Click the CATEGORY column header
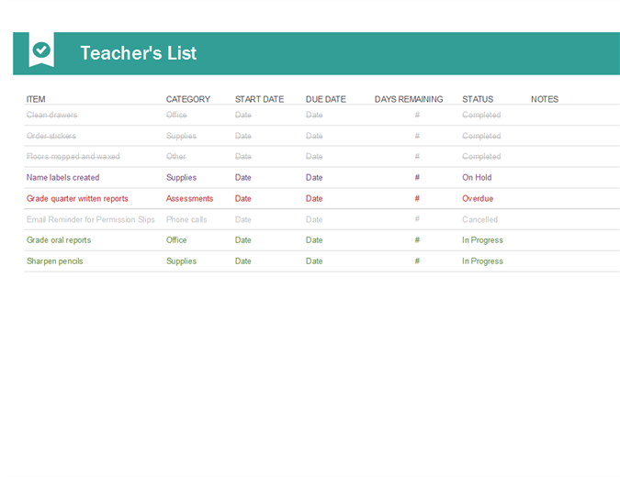620x477 pixels. 188,99
